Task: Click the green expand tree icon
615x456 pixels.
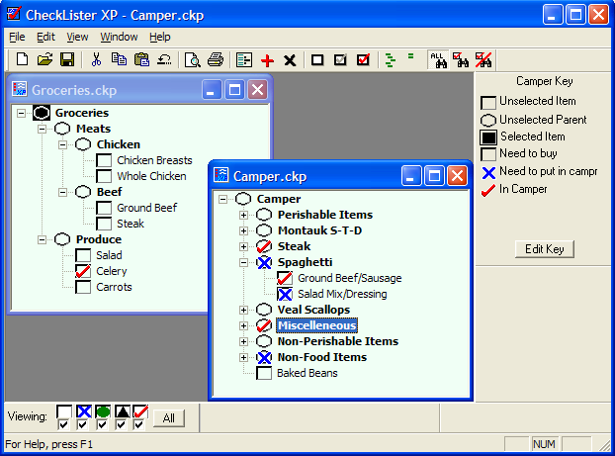Action: (390, 60)
